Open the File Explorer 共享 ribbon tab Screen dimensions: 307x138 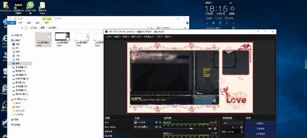pos(29,23)
